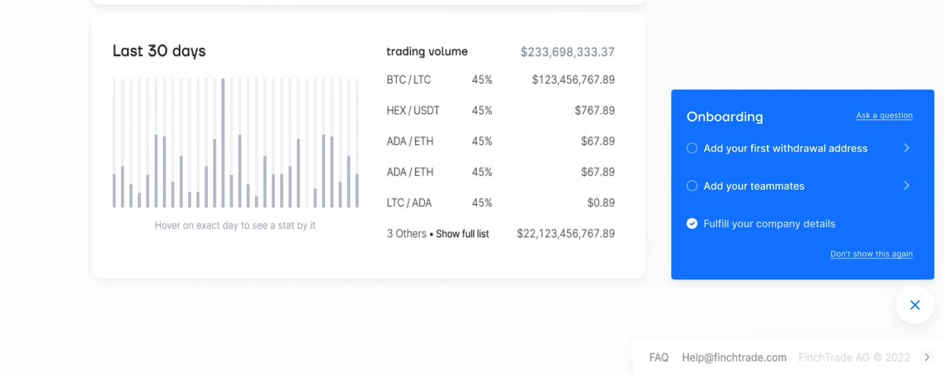Toggle the teammates onboarding circle
Image resolution: width=944 pixels, height=375 pixels.
[x=692, y=186]
